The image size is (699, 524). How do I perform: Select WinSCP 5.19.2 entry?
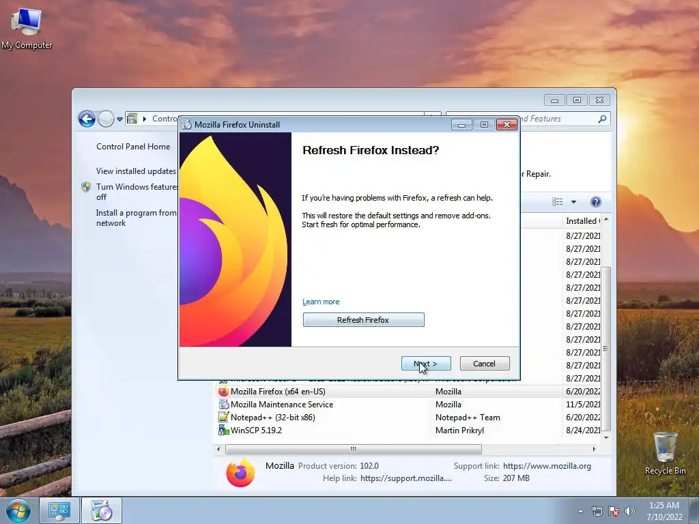[408, 430]
